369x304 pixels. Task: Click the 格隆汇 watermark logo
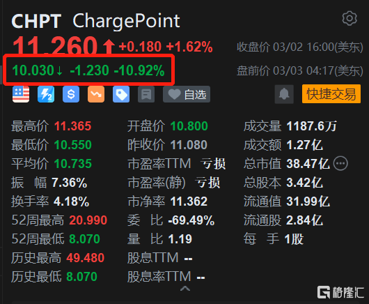point(340,292)
